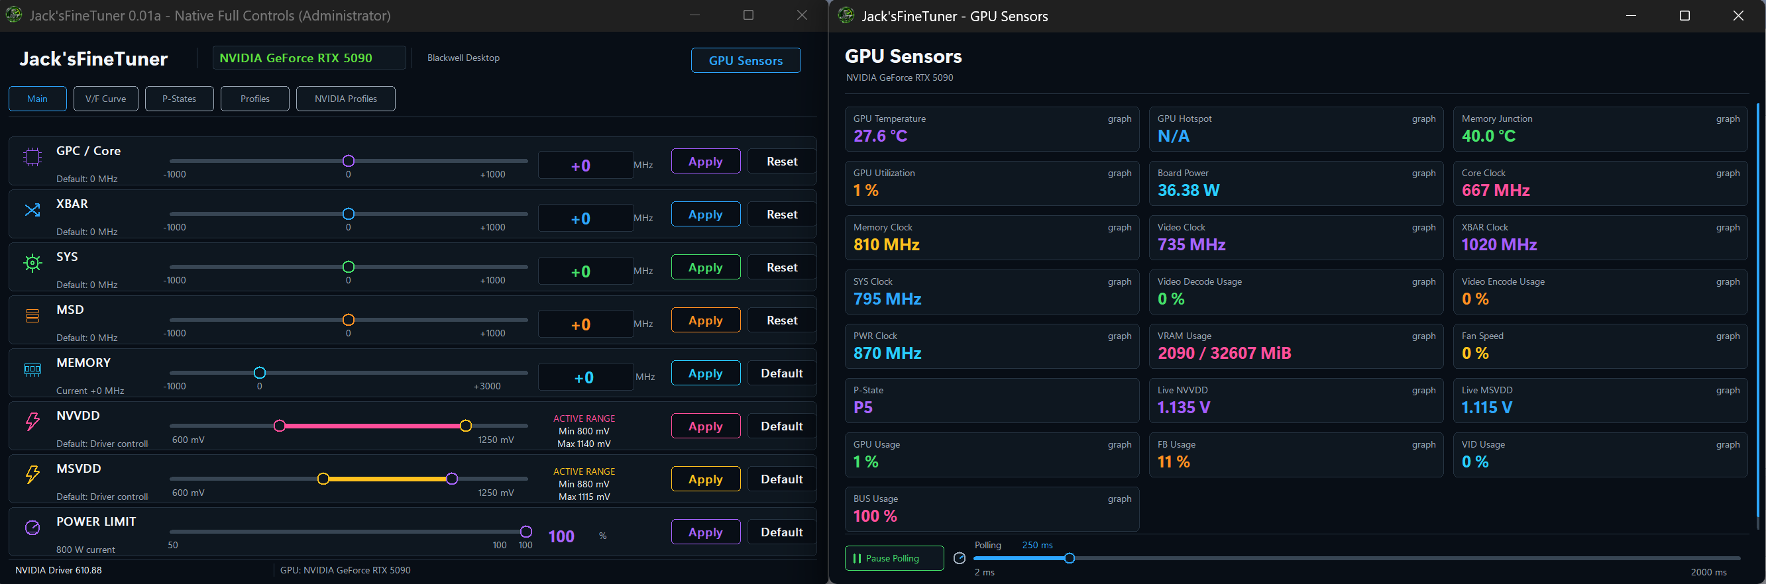Screen dimensions: 1766x584
Task: Click the XBAR crossed-arrows icon
Action: [x=32, y=210]
